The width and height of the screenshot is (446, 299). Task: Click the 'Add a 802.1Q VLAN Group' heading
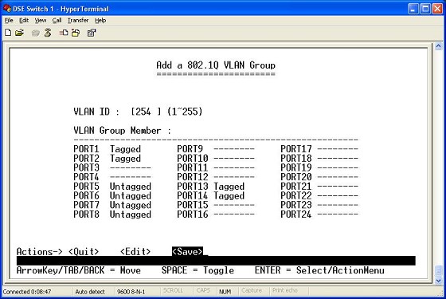coord(216,65)
